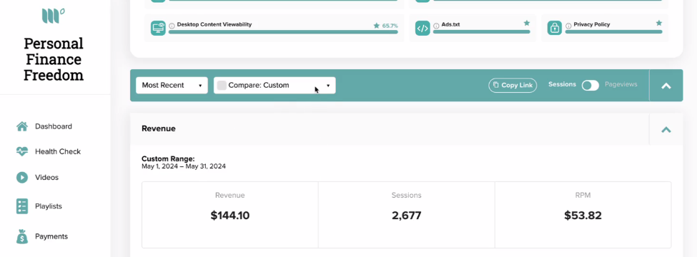Click the Copy Link button
The image size is (697, 257).
pos(513,85)
